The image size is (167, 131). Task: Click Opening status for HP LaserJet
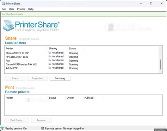click(x=73, y=57)
